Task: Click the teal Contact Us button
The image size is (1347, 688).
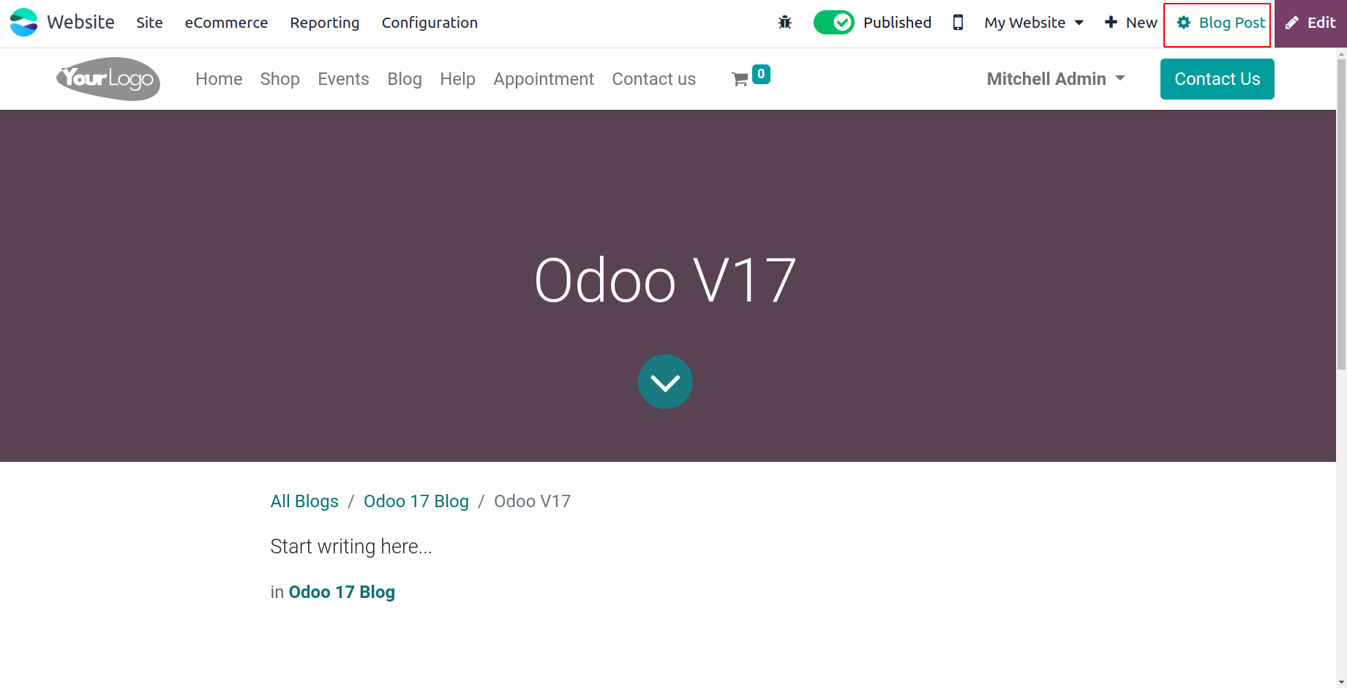Action: pos(1217,79)
